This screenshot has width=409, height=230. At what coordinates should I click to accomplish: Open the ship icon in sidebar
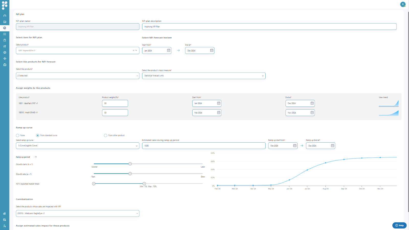pos(5,40)
